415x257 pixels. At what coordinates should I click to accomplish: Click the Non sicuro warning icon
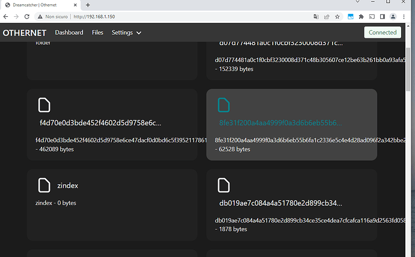coord(40,17)
